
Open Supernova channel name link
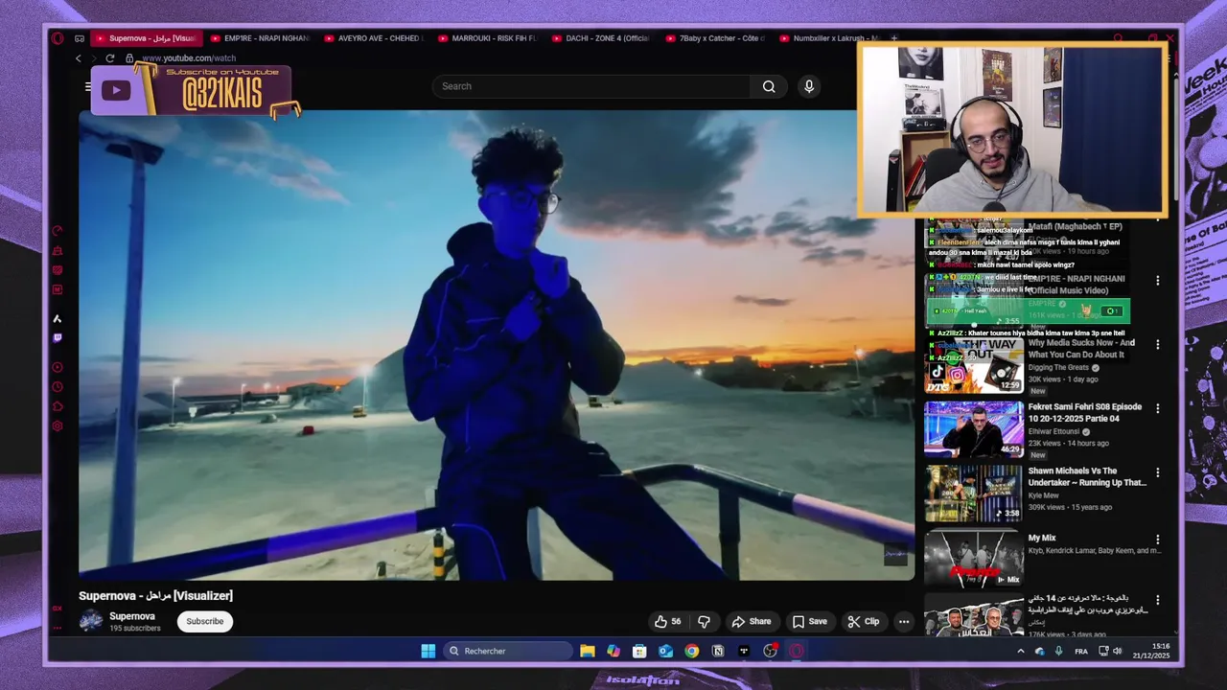click(132, 616)
